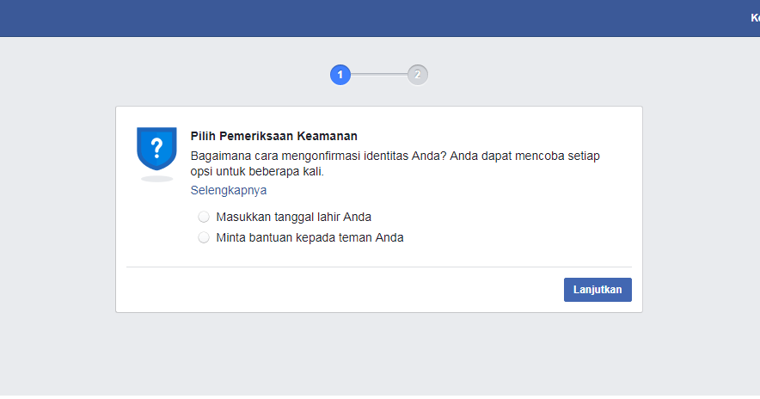Select the blue step 1 circle
The image size is (760, 399).
click(340, 75)
